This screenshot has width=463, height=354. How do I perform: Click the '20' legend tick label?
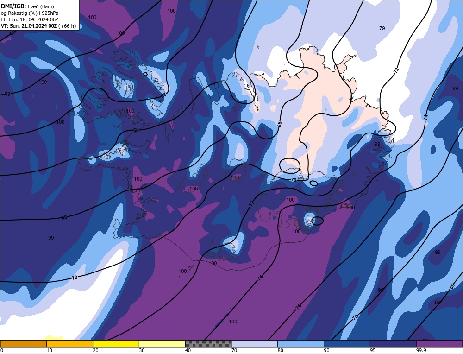click(96, 350)
